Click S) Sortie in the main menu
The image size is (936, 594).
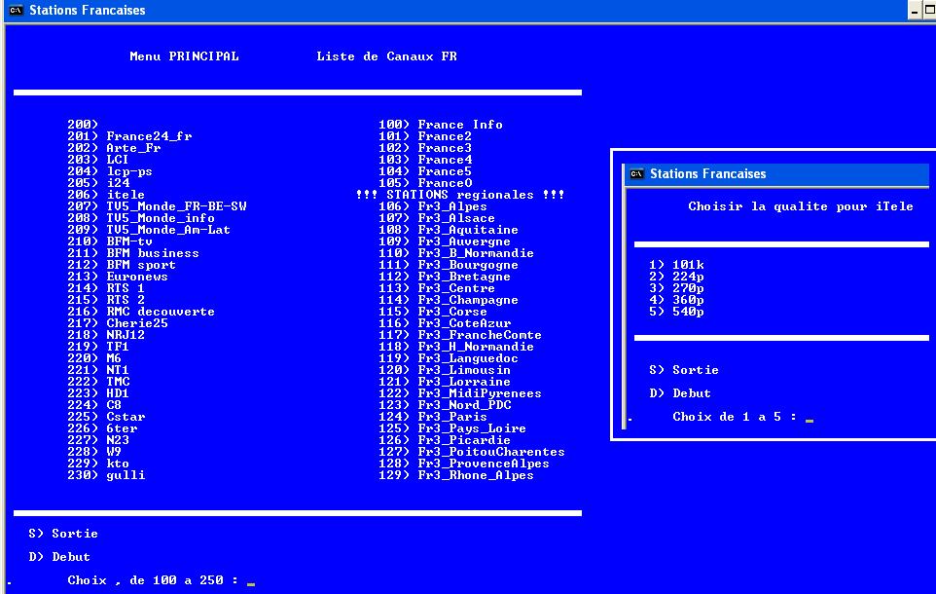[x=63, y=534]
